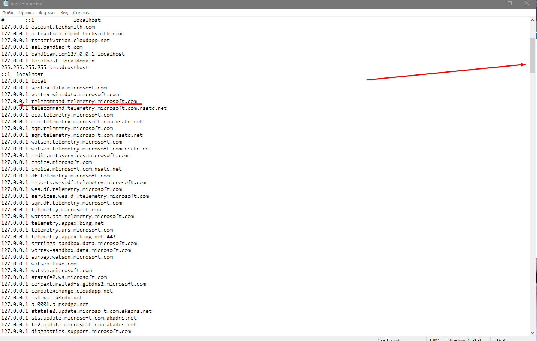Click the line vortex-sandbox.data.microsoft.com
This screenshot has height=341, width=537.
pos(66,250)
